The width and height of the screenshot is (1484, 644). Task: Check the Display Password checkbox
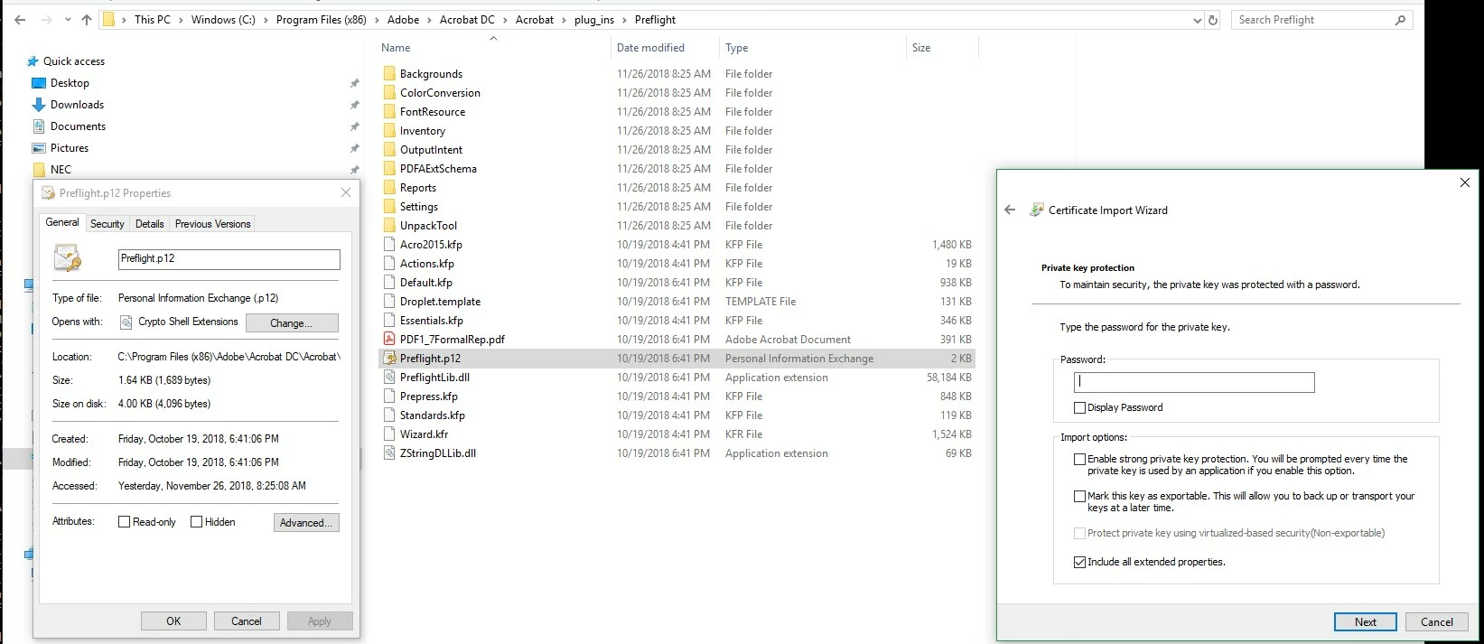(1079, 407)
